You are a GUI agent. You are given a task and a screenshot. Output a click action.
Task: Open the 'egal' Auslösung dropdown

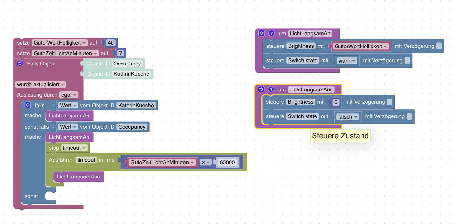point(69,95)
